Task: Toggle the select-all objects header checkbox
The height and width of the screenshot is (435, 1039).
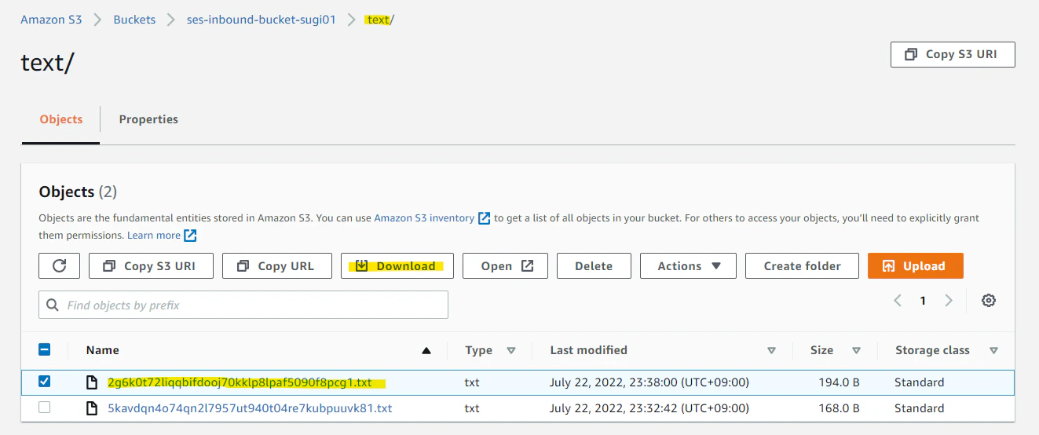Action: coord(45,350)
